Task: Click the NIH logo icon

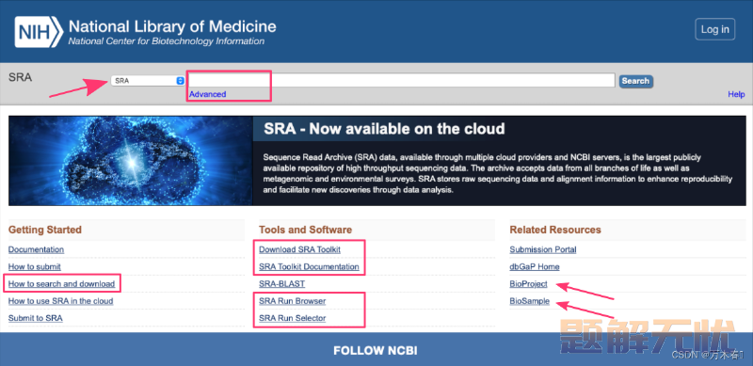Action: pos(39,32)
